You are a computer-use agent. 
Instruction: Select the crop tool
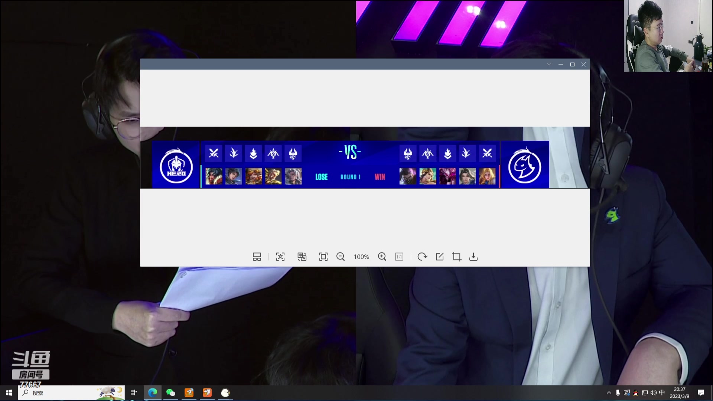[x=457, y=257]
